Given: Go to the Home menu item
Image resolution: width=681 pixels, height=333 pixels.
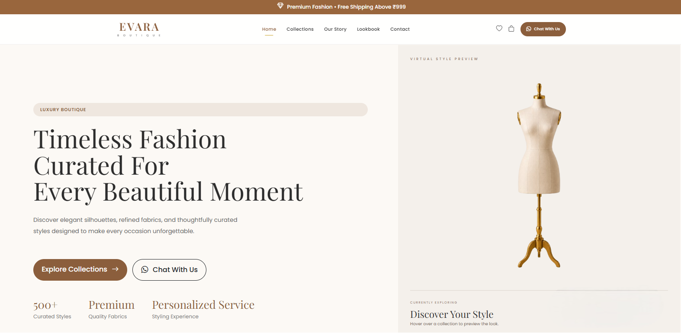Looking at the screenshot, I should (x=269, y=29).
